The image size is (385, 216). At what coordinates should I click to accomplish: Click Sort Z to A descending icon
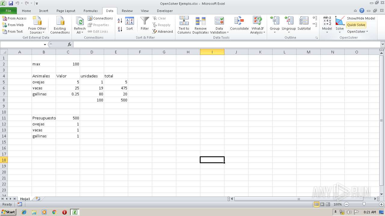point(120,29)
